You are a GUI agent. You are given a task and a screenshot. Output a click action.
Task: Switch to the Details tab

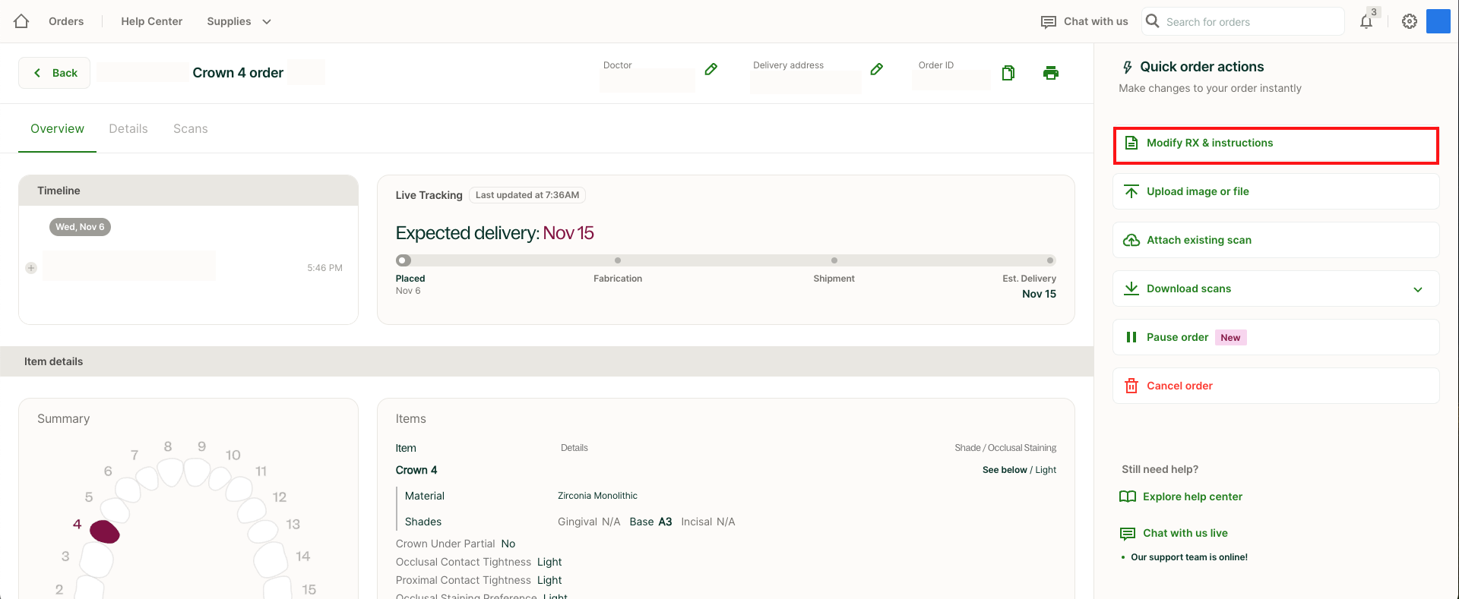point(128,129)
